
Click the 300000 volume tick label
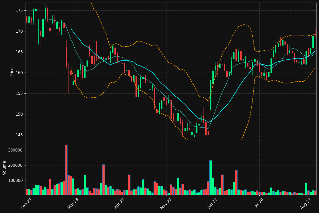click(x=16, y=150)
